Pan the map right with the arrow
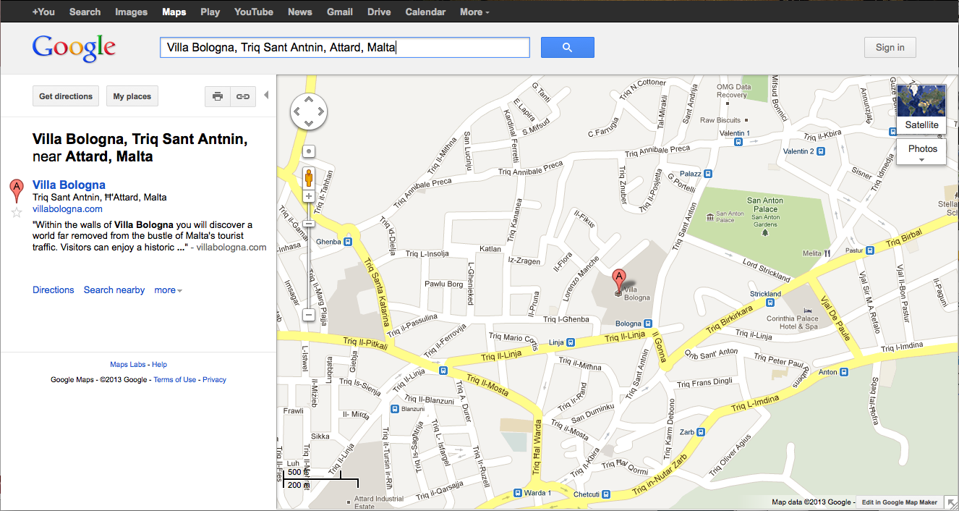This screenshot has height=511, width=959. [x=320, y=112]
